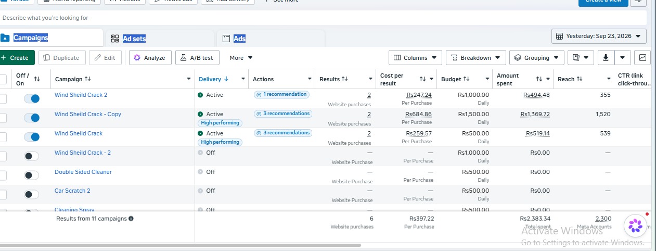Open the Wind Sheild Crack - Copy campaign link

coord(88,114)
